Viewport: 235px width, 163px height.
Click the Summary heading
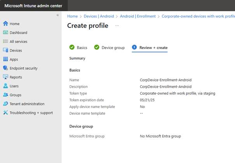pyautogui.click(x=77, y=58)
